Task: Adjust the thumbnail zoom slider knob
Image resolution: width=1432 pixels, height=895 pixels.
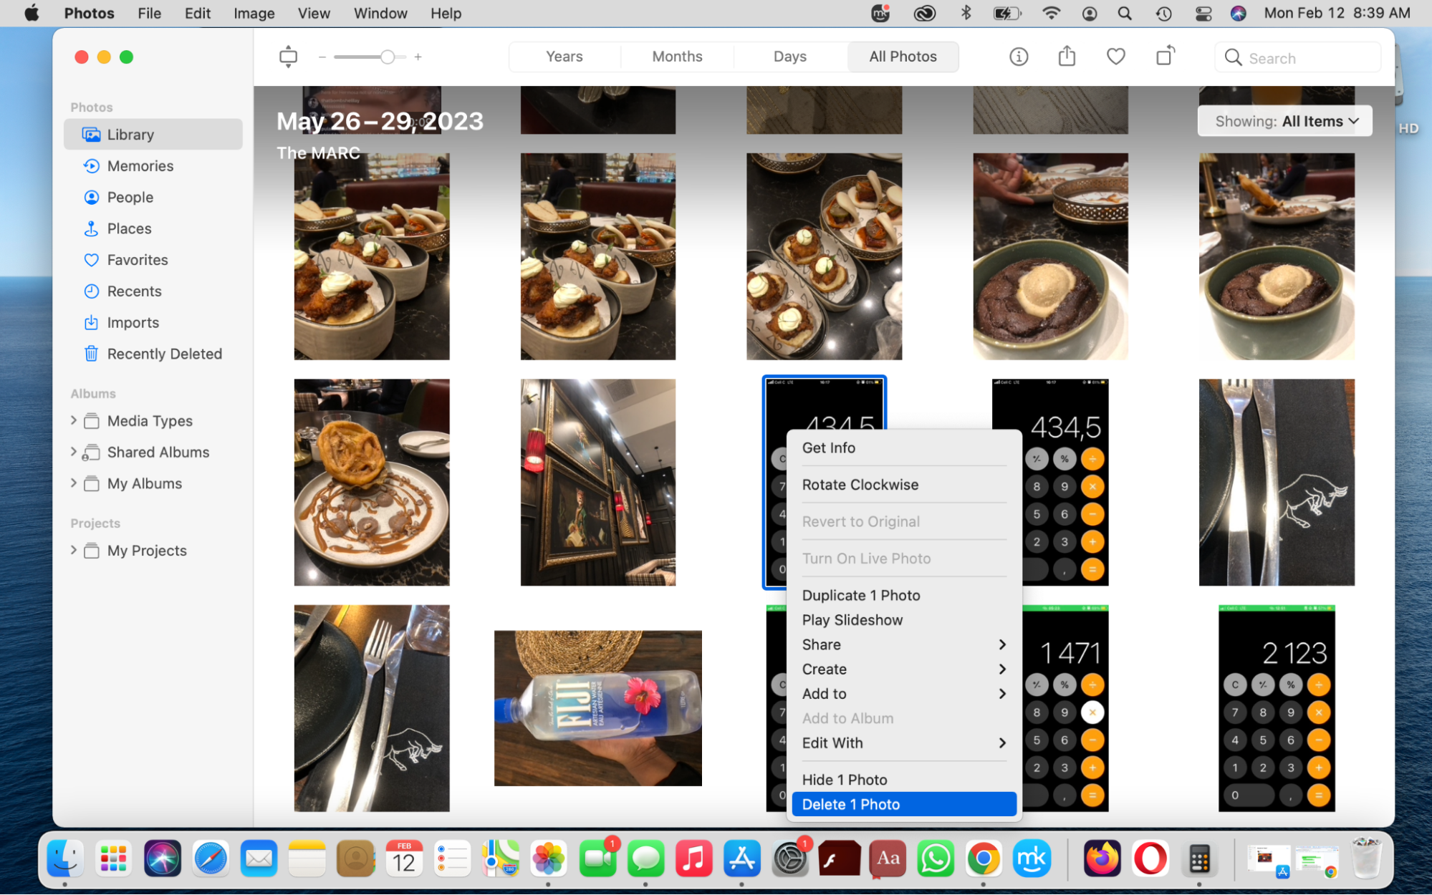Action: pos(388,57)
